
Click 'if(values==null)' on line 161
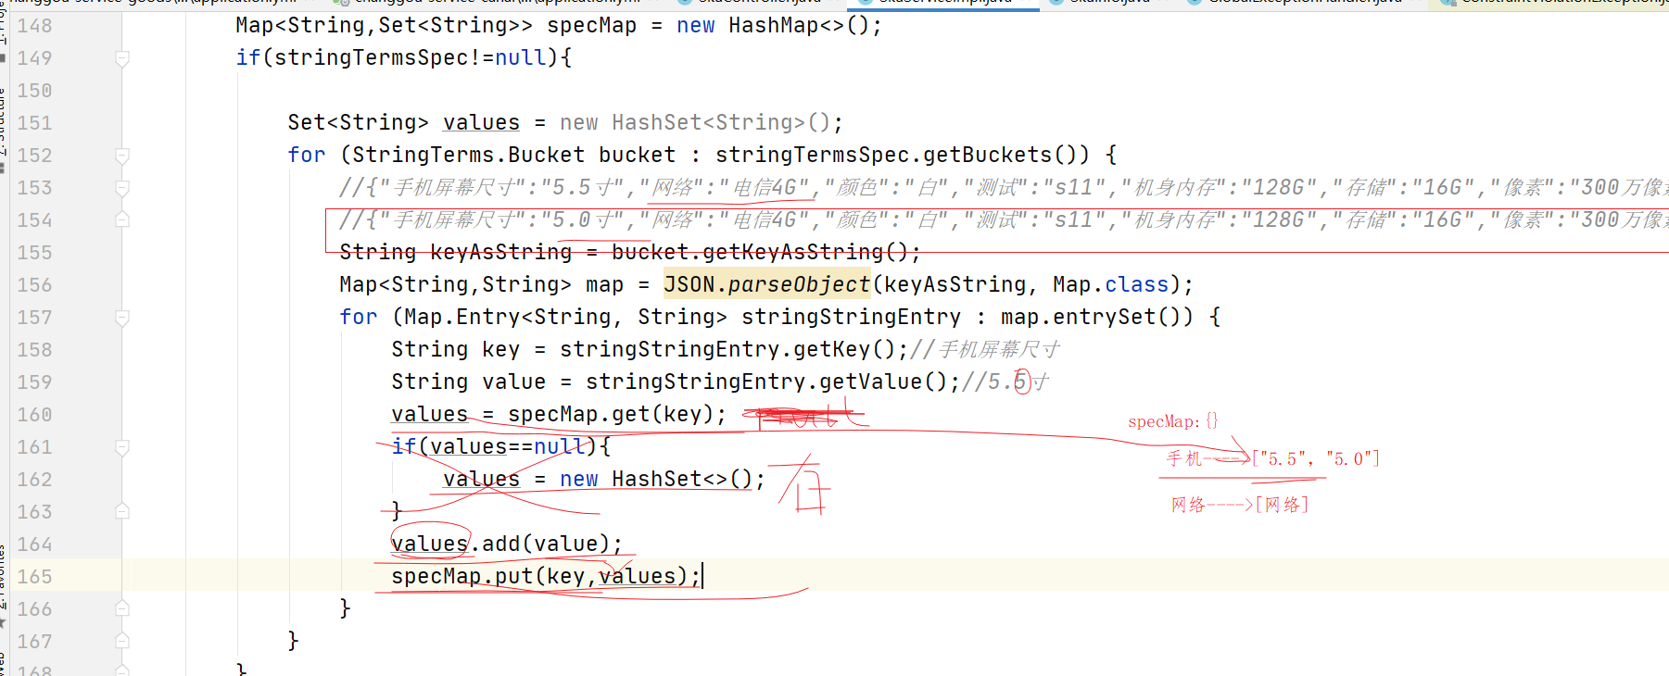(x=494, y=446)
